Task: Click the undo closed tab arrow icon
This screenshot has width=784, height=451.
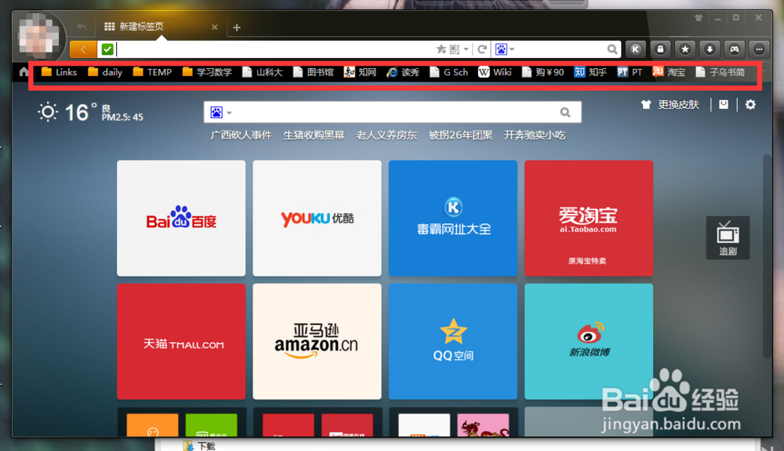Action: click(x=82, y=27)
